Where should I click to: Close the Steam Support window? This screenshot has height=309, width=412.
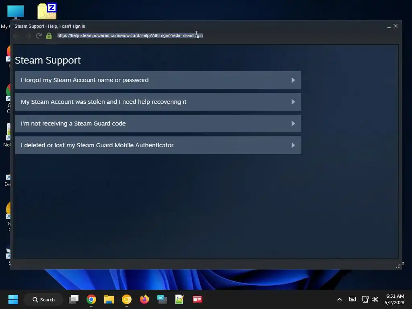[396, 26]
